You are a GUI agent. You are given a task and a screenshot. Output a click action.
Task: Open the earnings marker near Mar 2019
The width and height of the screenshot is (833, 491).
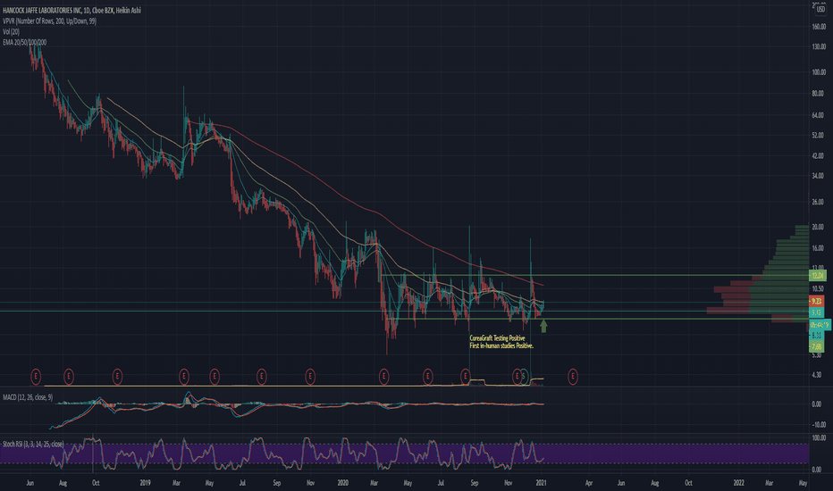(x=184, y=377)
